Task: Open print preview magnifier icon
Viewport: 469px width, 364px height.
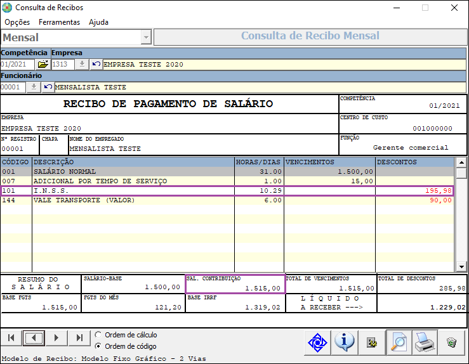Action: pyautogui.click(x=399, y=342)
